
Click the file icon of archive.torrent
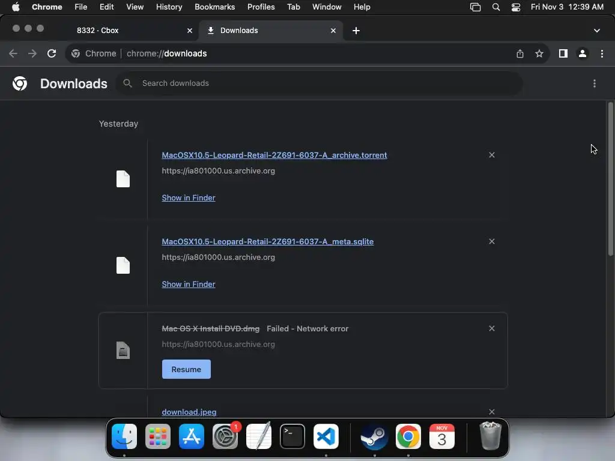(123, 179)
